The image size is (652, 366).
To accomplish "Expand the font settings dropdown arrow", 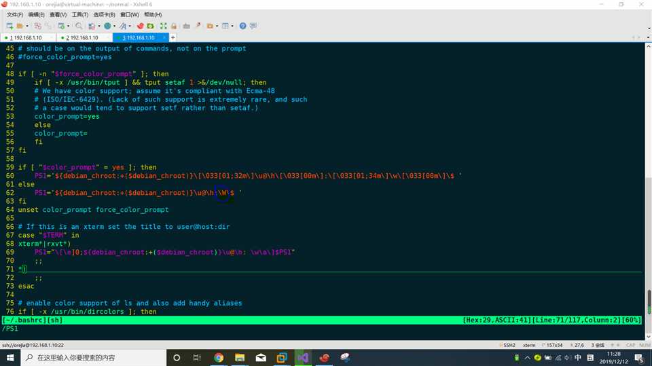I will 130,26.
